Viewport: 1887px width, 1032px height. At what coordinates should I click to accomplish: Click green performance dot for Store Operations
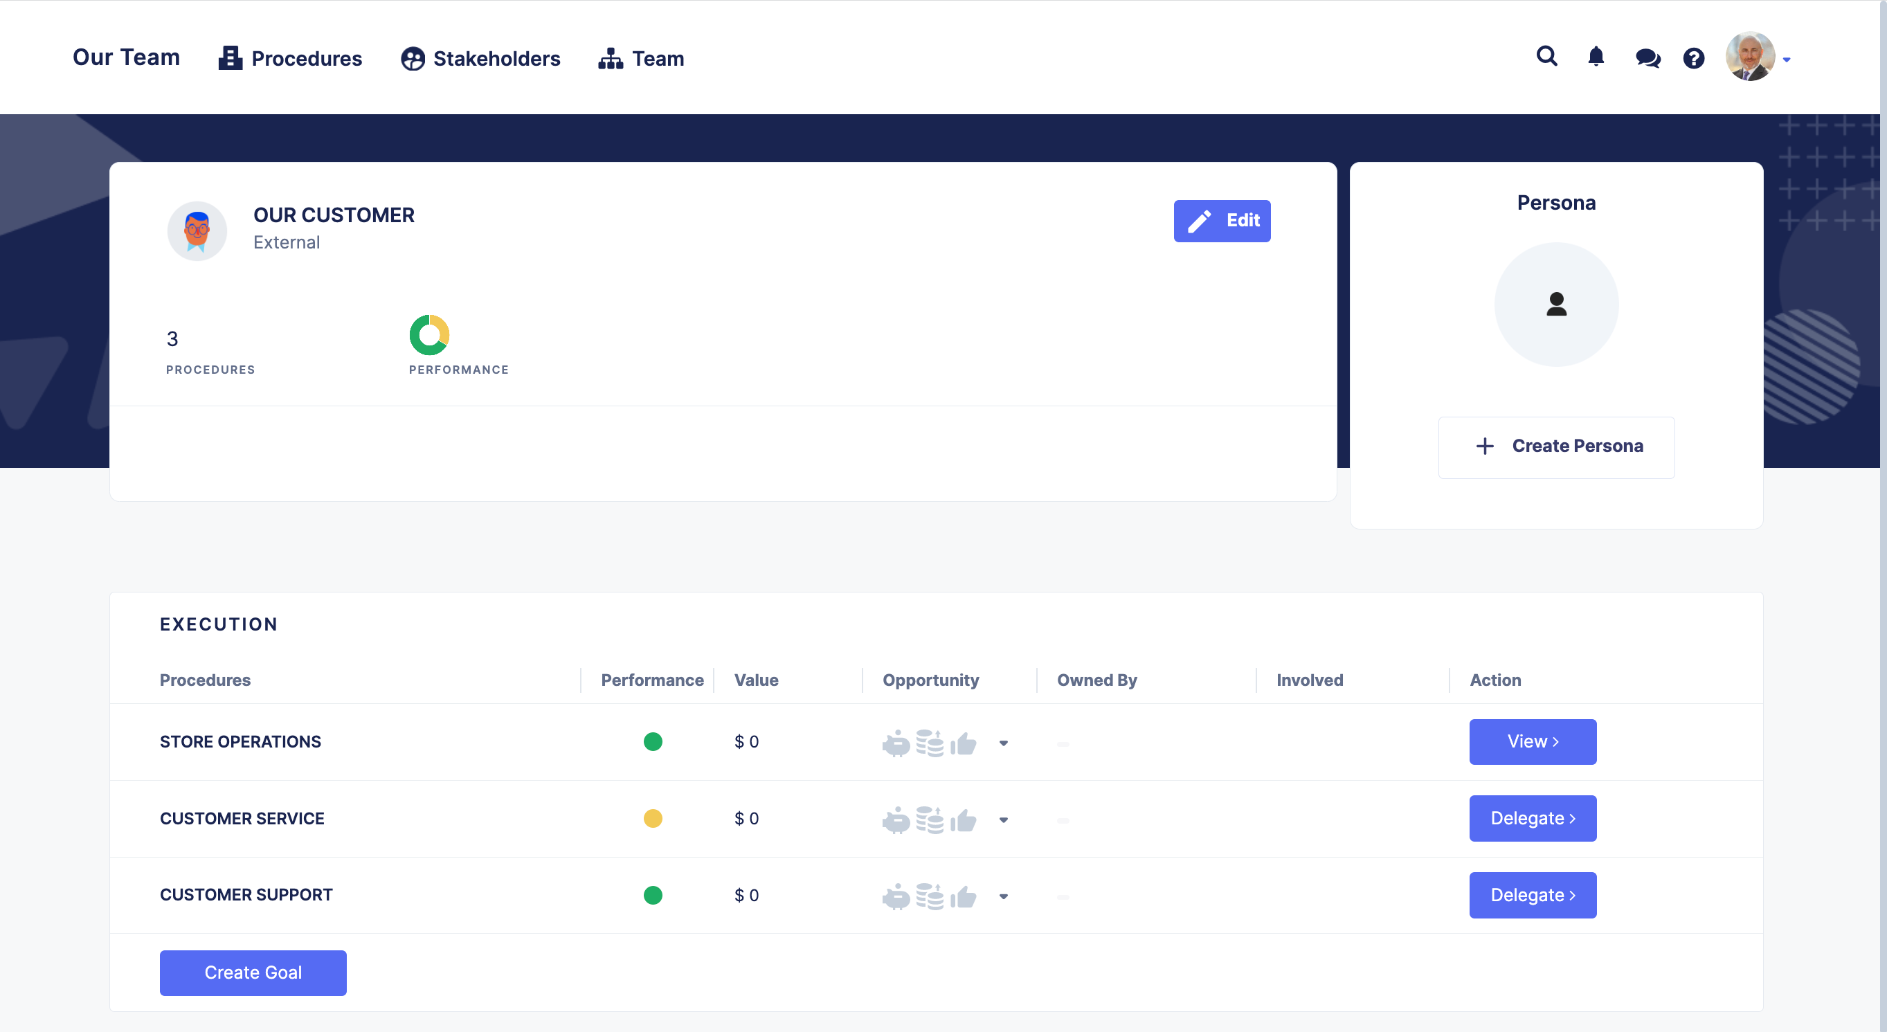point(652,742)
